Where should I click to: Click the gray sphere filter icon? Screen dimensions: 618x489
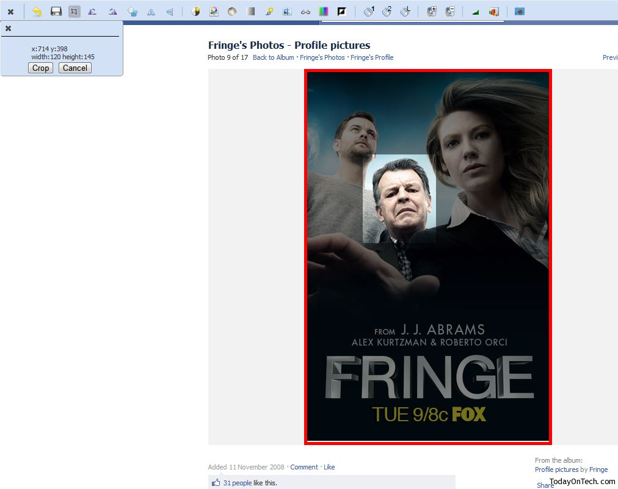point(232,12)
